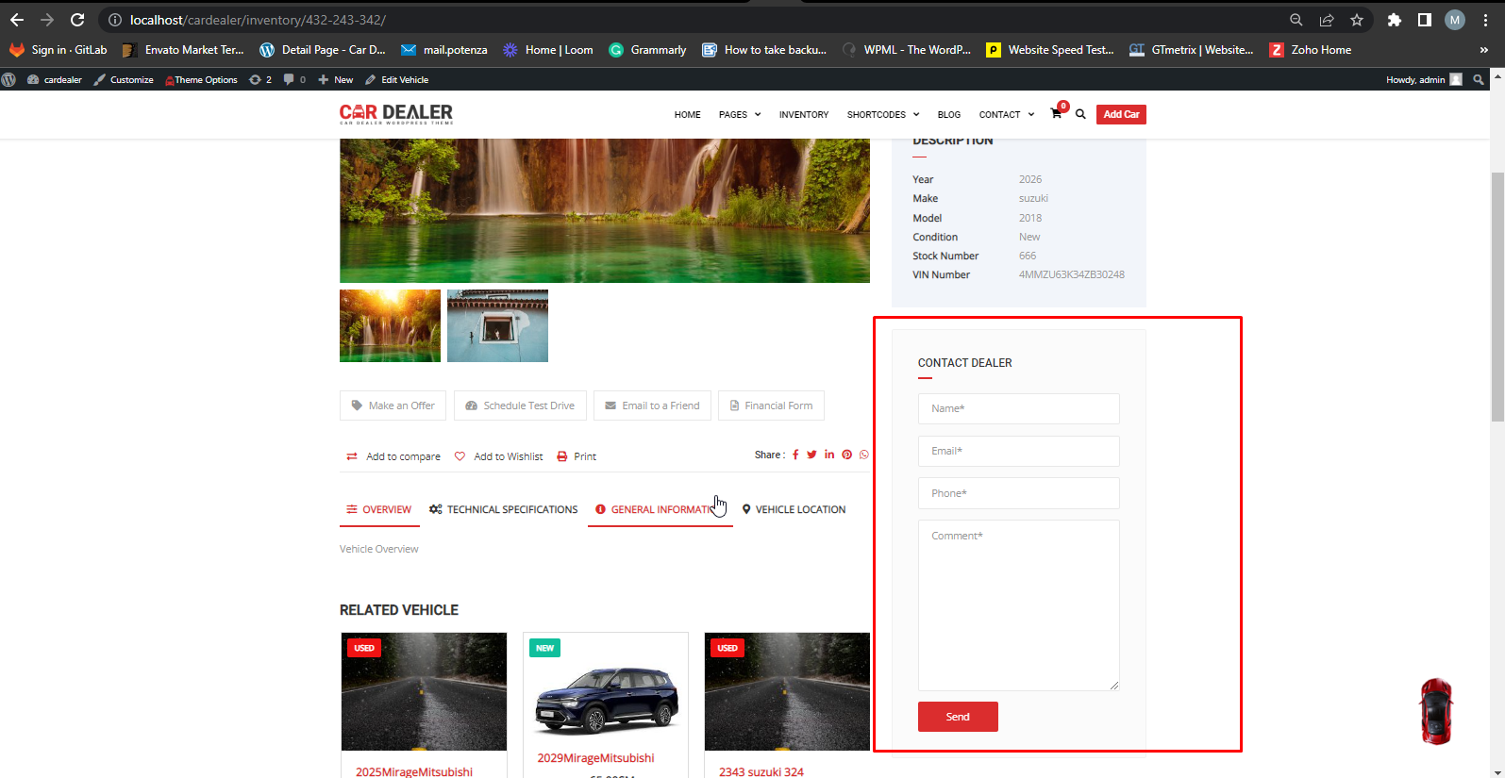Share on LinkedIn icon
This screenshot has height=778, width=1505.
(829, 455)
